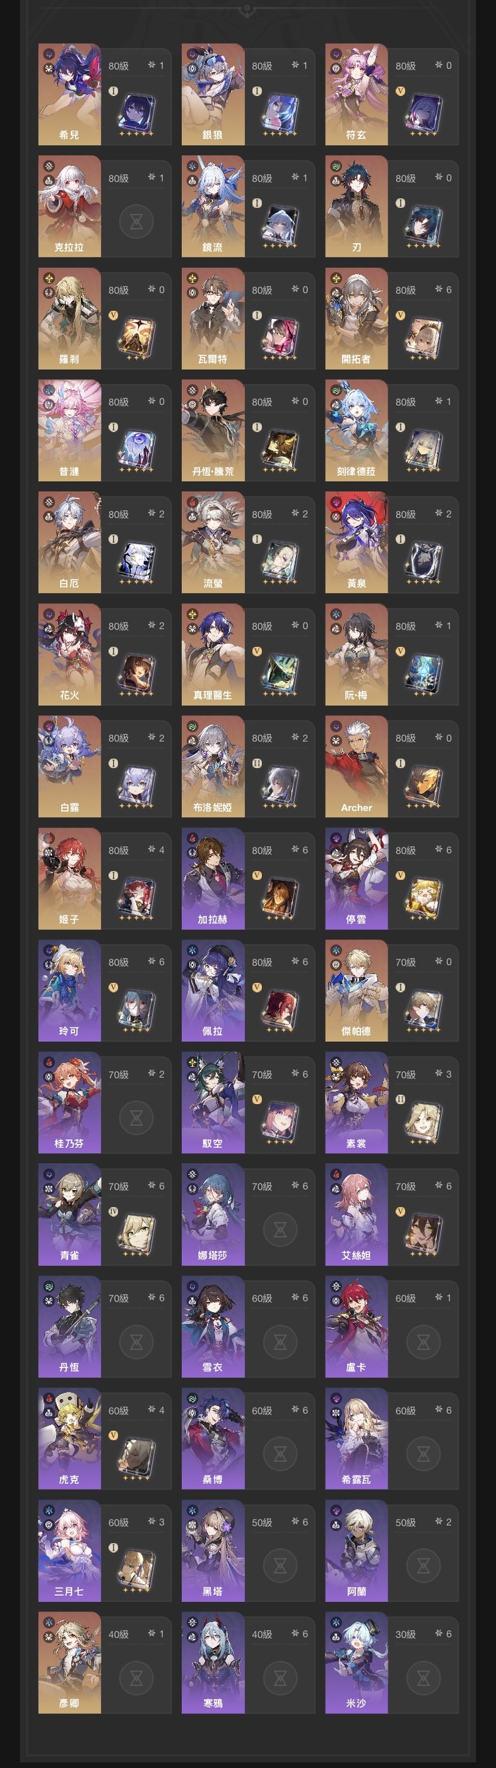This screenshot has height=1768, width=496.
Task: Select 丹恆•騰荒 character portrait
Action: tap(213, 430)
